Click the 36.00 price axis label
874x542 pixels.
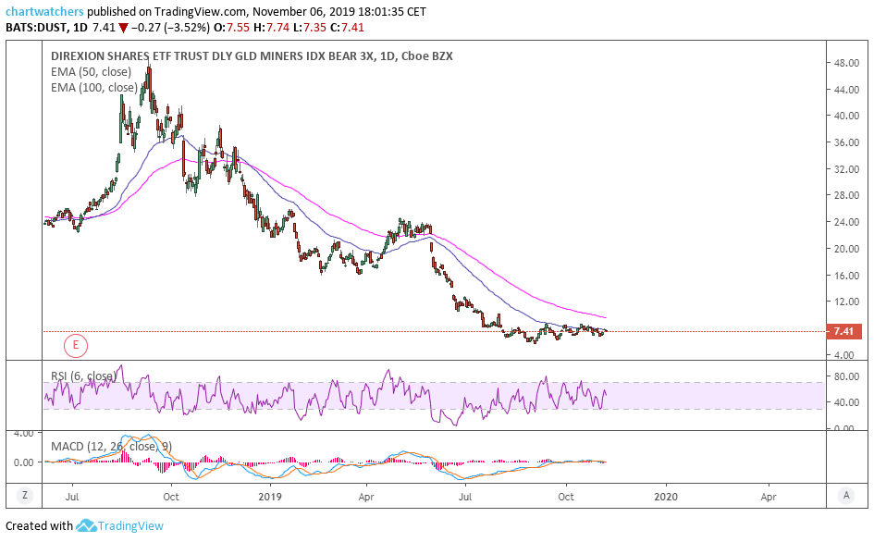pos(846,142)
